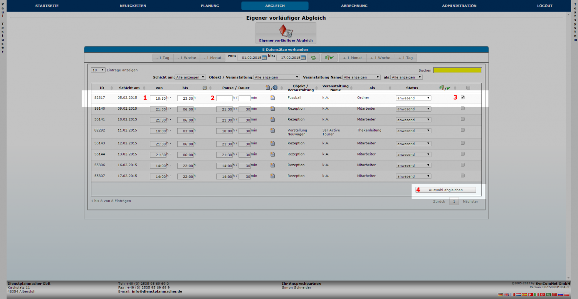Tick the checkbox for shift 55307

(x=463, y=175)
